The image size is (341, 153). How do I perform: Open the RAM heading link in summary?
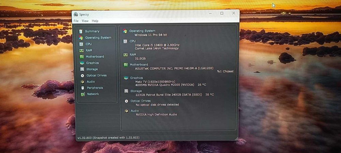click(133, 55)
